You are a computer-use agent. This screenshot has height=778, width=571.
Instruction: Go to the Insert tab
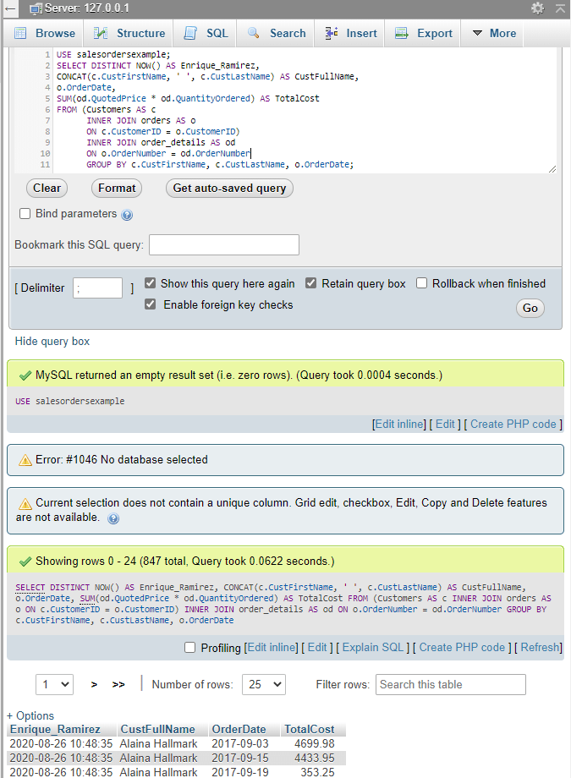351,33
